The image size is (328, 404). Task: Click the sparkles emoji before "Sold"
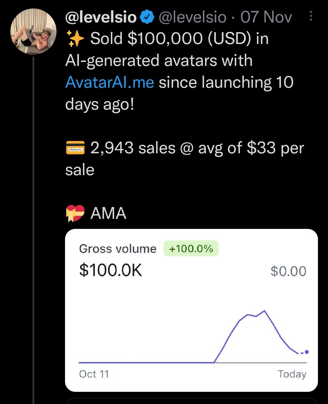tap(75, 39)
